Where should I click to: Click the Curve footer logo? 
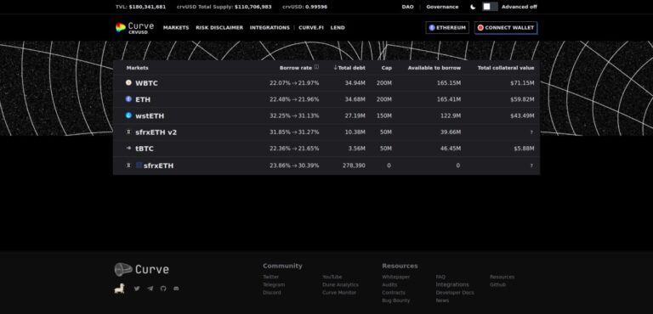point(142,270)
